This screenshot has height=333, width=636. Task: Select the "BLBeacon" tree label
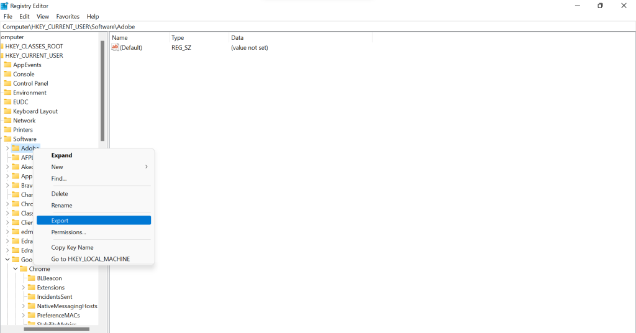pos(50,278)
